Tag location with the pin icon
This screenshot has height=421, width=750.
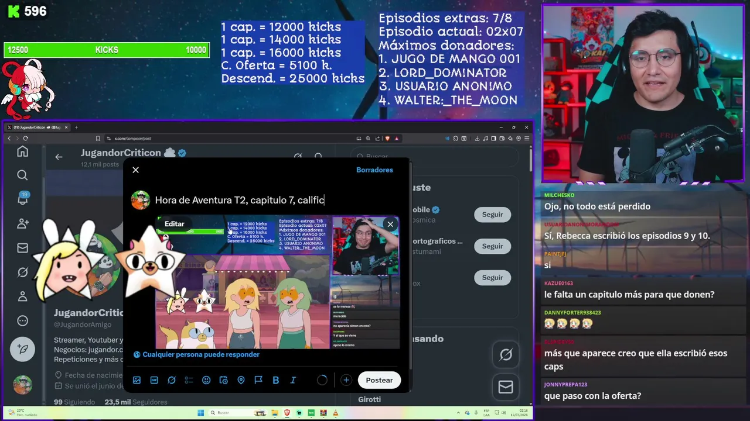click(x=241, y=380)
